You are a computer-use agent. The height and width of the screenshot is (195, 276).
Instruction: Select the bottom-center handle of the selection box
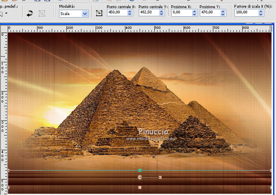(x=140, y=187)
